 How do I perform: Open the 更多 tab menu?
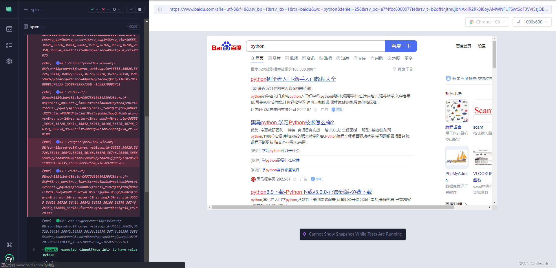409,58
